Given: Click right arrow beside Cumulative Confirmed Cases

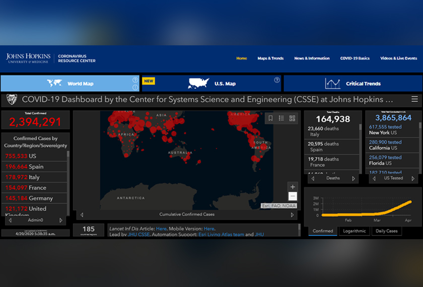Looking at the screenshot, I should (x=292, y=215).
